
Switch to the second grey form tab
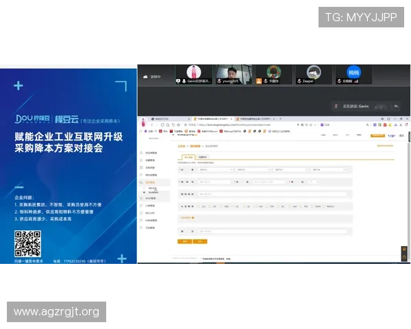point(202,157)
